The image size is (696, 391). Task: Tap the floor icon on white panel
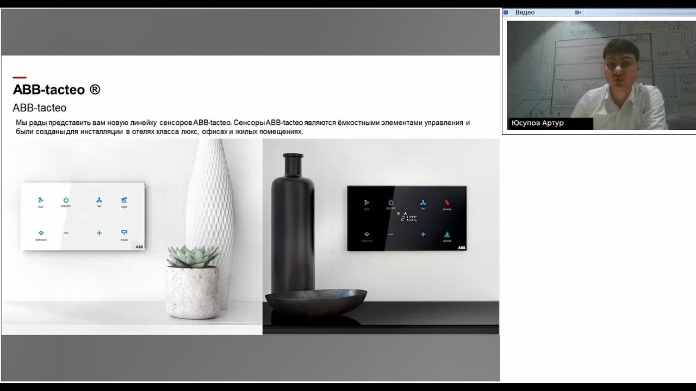click(x=41, y=200)
